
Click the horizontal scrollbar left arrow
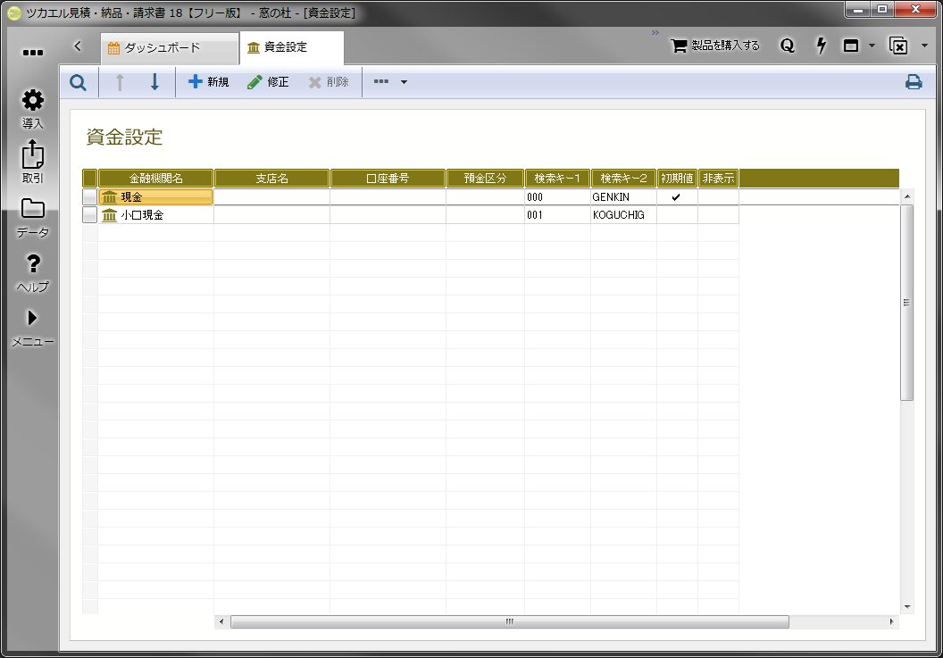(221, 622)
